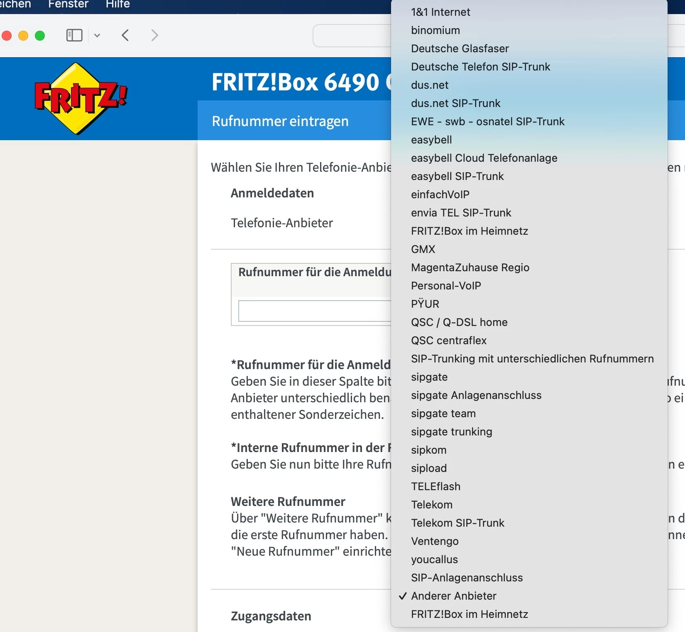Screen dimensions: 685x632
Task: Choose envia TEL SIP-Trunk
Action: tap(529, 213)
